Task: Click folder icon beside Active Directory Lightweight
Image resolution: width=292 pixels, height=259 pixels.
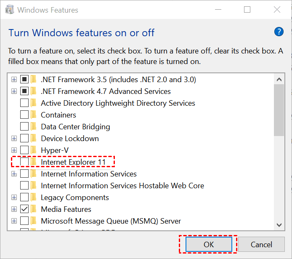Action: 34,103
